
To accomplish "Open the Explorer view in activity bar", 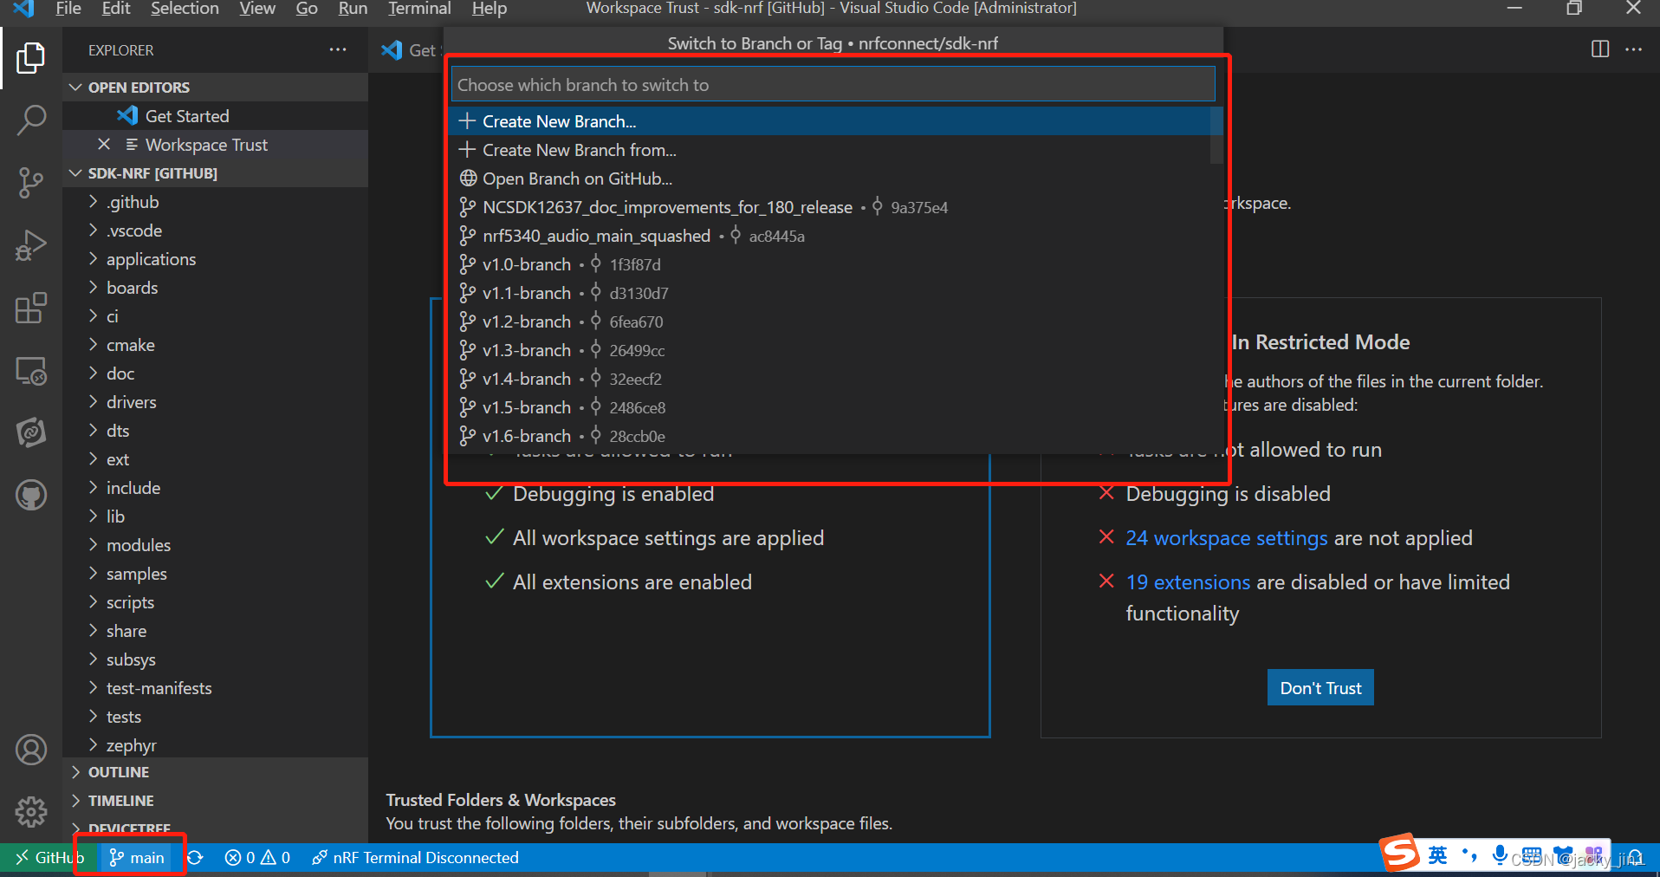I will (31, 58).
